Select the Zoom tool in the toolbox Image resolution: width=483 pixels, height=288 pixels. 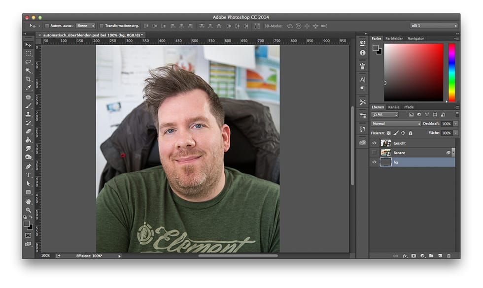click(28, 210)
